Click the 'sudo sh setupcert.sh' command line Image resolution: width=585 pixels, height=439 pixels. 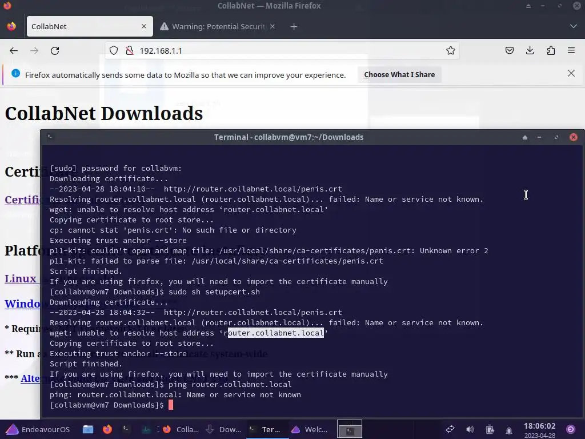214,292
